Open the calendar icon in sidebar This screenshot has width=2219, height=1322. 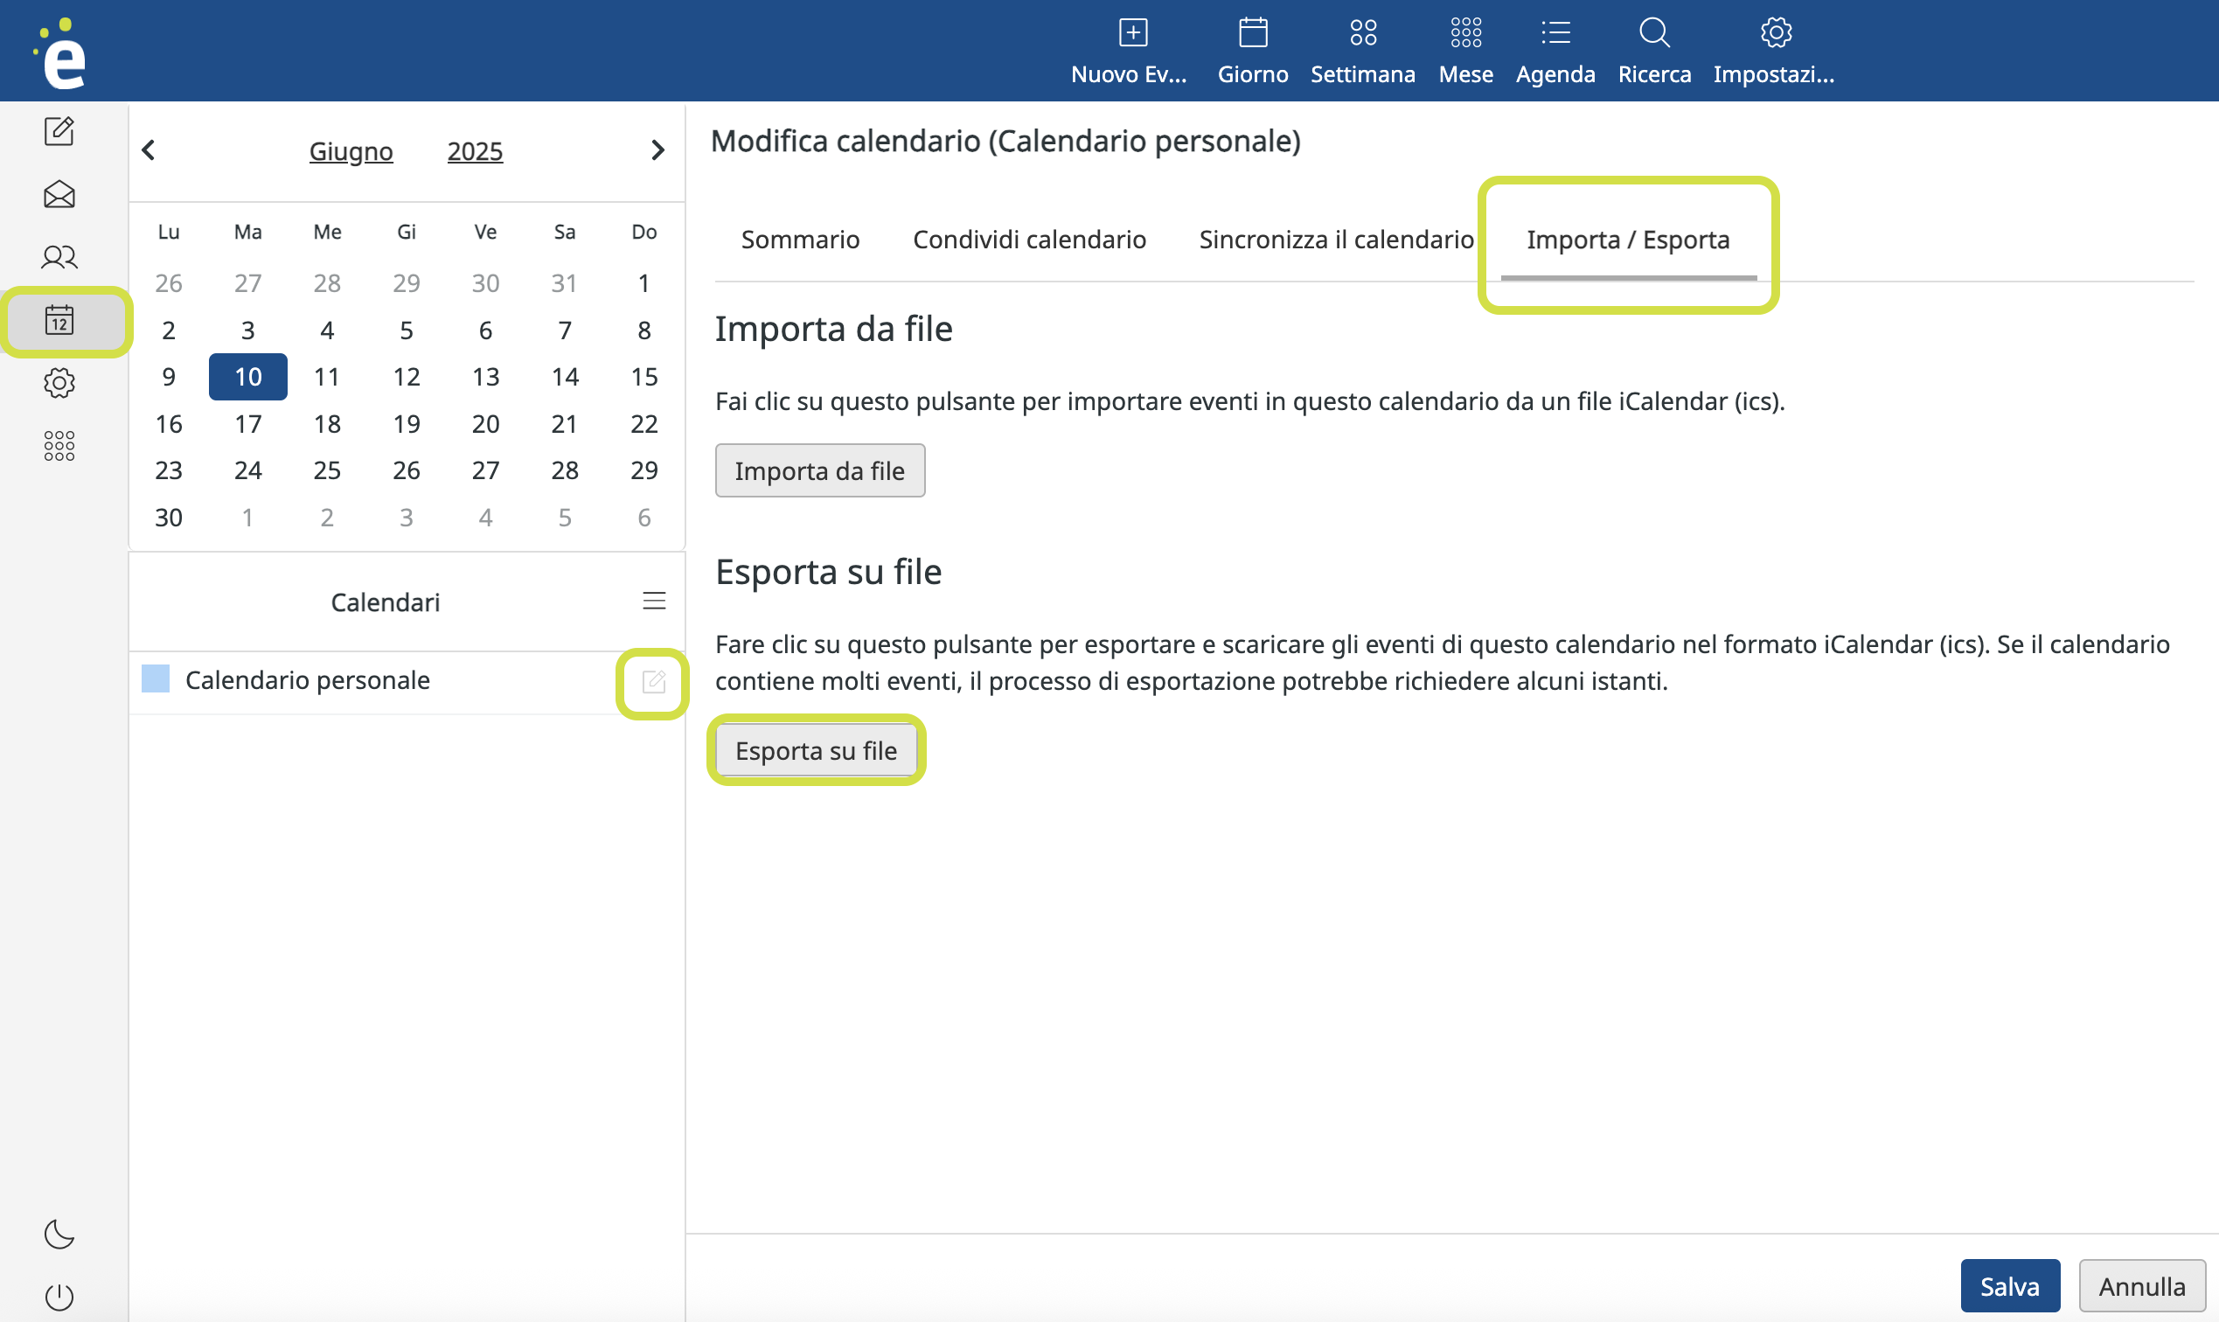pos(59,320)
